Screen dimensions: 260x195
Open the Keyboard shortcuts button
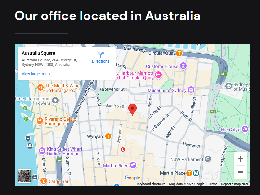coord(151,184)
